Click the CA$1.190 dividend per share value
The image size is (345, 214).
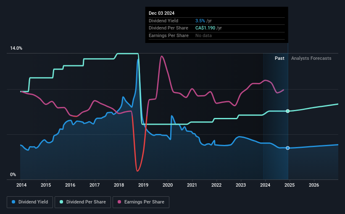(205, 28)
